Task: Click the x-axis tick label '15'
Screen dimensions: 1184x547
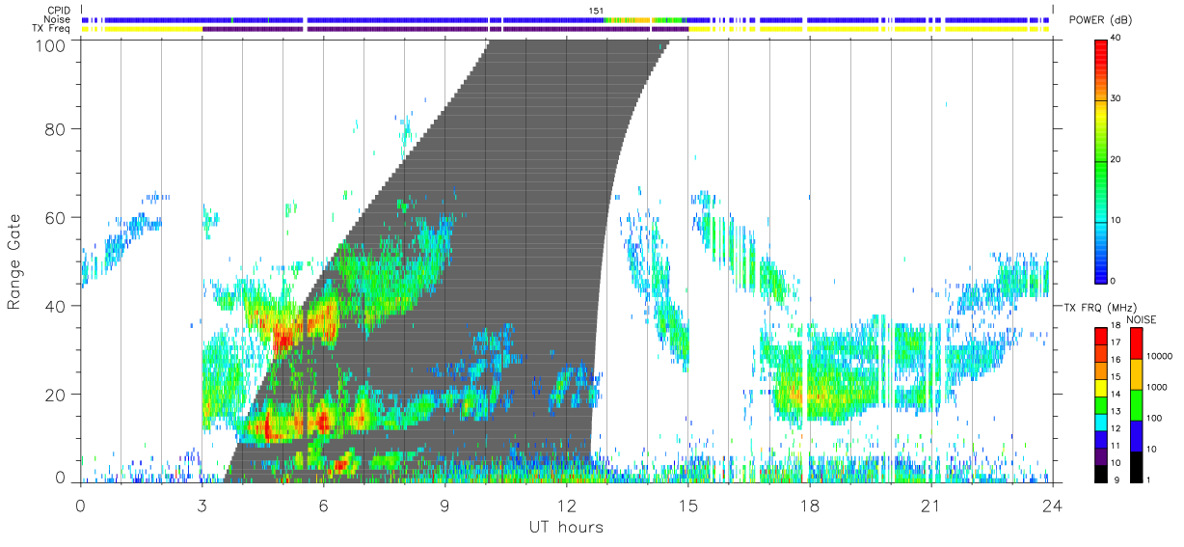Action: coord(688,505)
